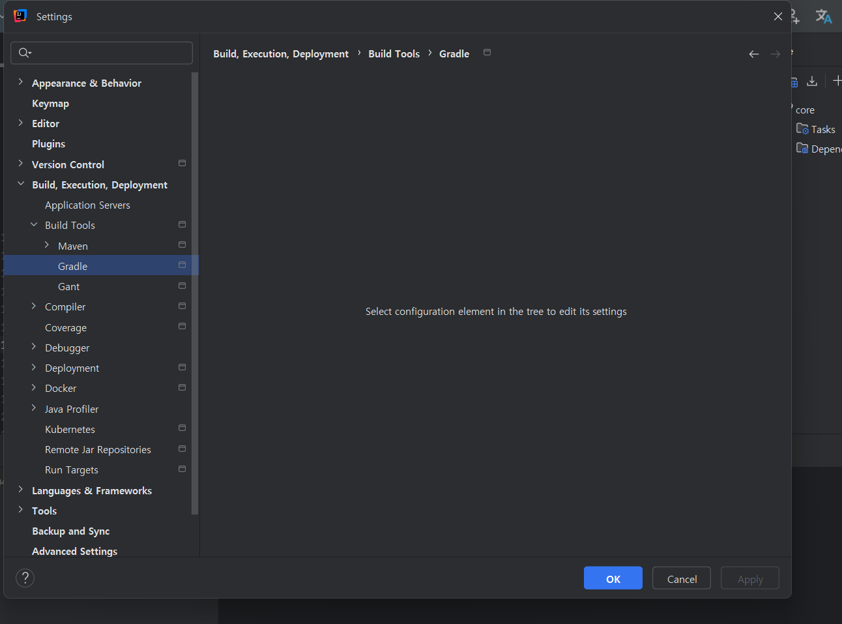Expand the Languages & Frameworks section
842x624 pixels.
[x=21, y=490]
